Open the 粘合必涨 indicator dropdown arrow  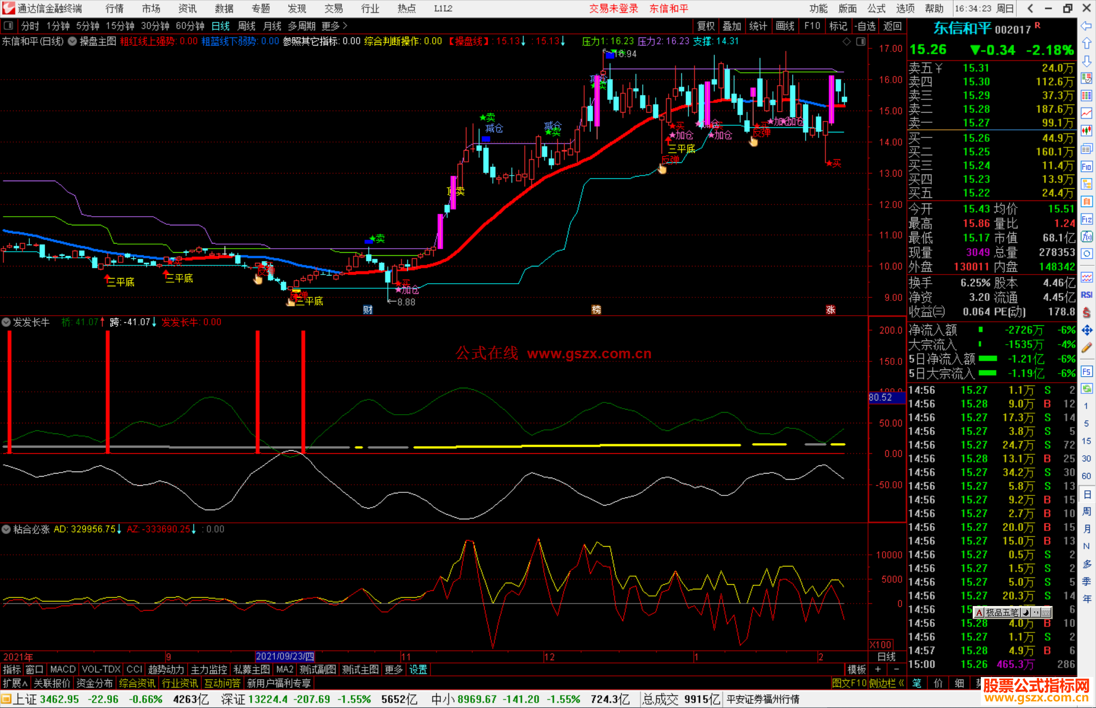pyautogui.click(x=6, y=529)
